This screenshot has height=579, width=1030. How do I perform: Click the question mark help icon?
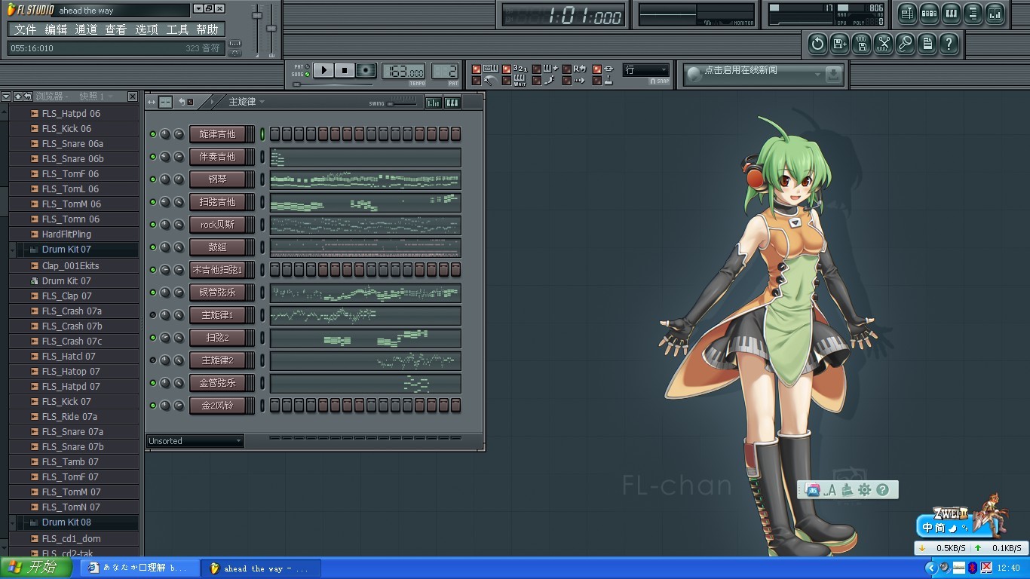[949, 44]
